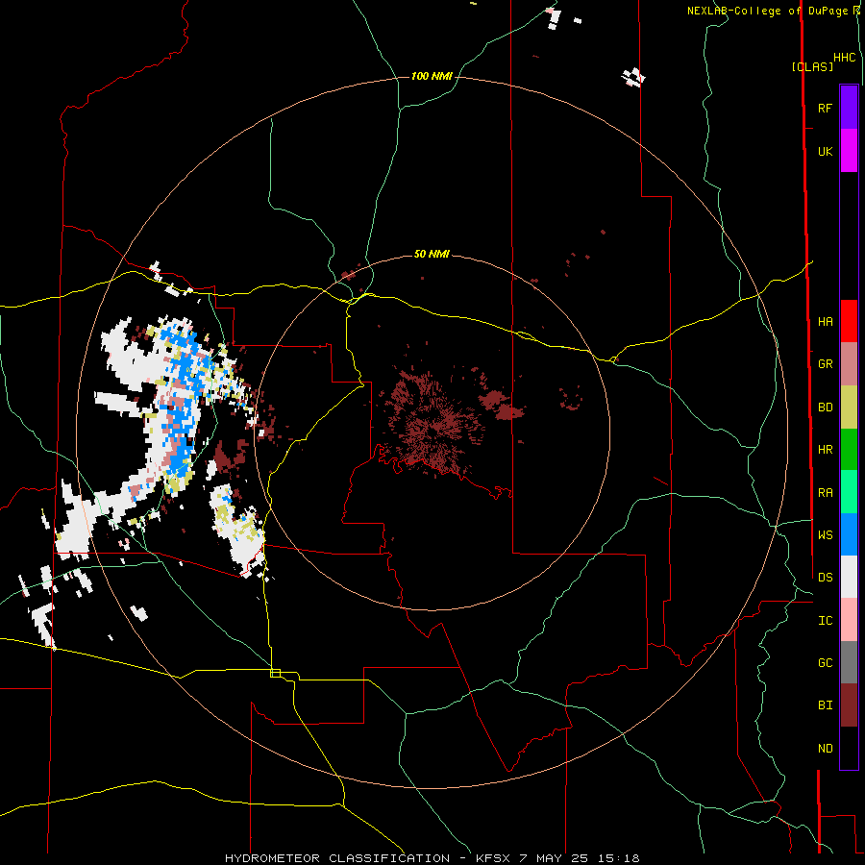Click the GC gray legend swatch
Viewport: 865px width, 865px height.
click(x=849, y=662)
